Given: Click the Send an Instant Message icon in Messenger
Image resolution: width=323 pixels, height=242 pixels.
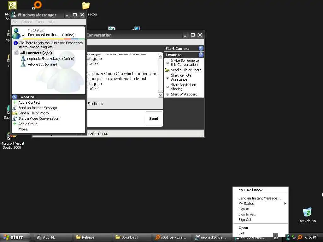Looking at the screenshot, I should click(x=15, y=108).
